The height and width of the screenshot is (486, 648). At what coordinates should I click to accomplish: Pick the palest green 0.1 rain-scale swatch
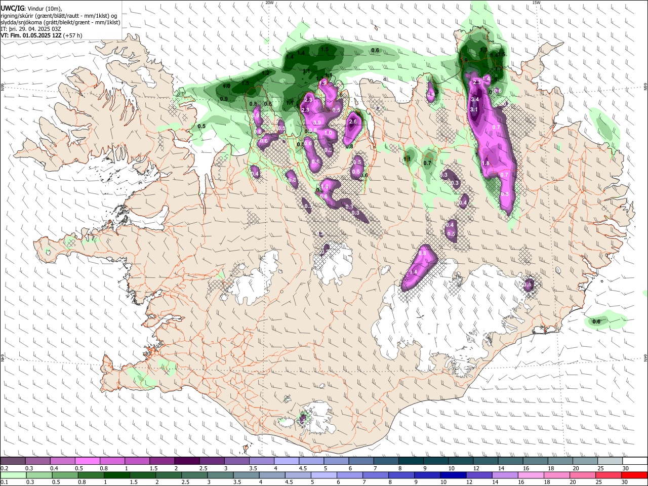[13, 475]
